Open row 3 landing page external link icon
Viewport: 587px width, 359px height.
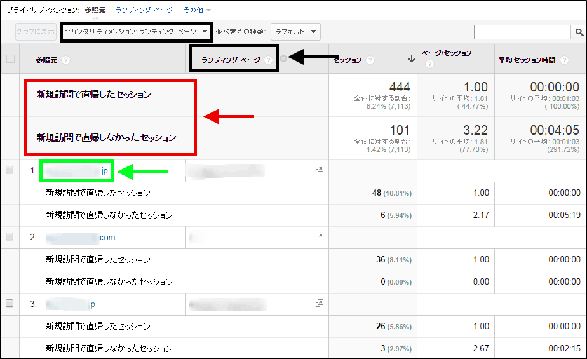[x=320, y=304]
